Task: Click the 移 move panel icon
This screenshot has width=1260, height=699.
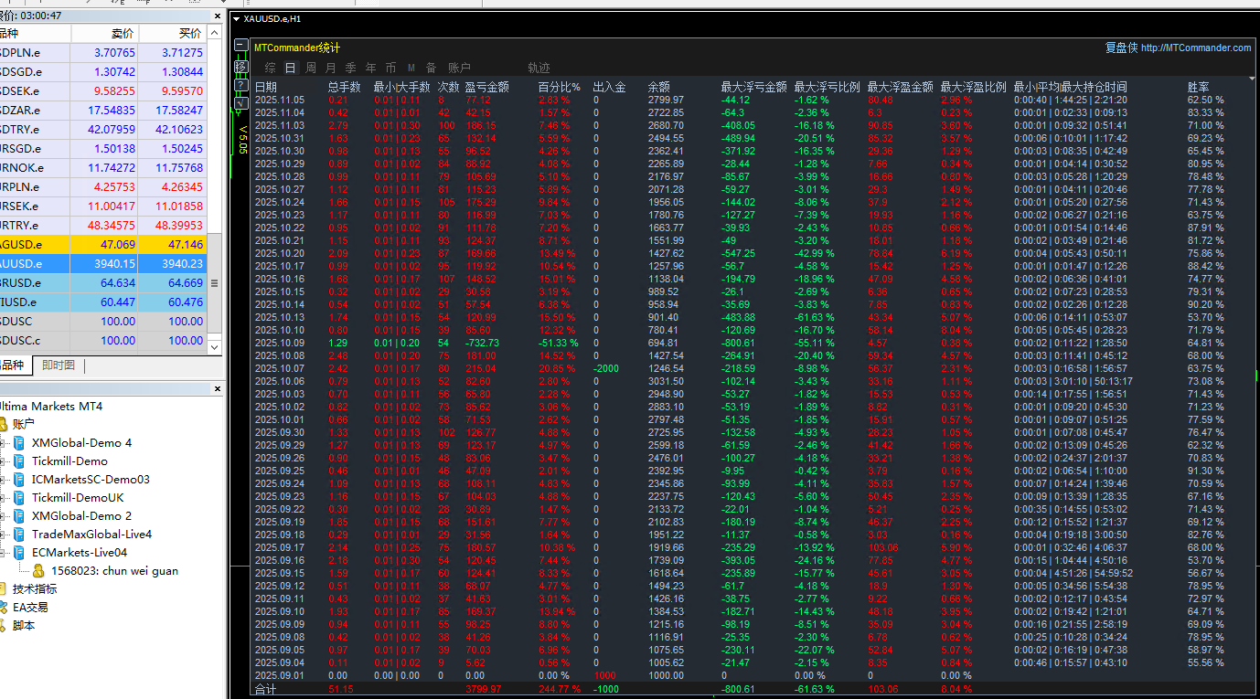Action: [x=241, y=66]
